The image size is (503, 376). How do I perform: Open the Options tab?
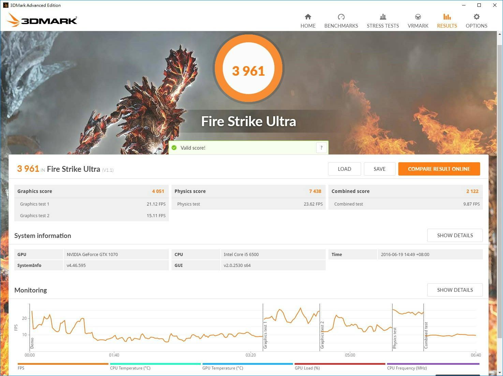click(x=476, y=21)
